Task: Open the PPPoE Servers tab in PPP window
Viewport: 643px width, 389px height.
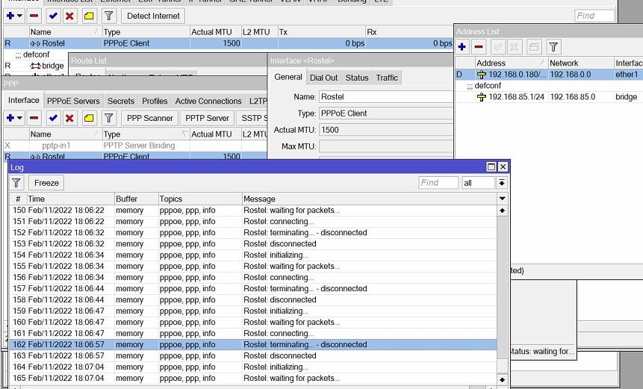Action: click(73, 101)
